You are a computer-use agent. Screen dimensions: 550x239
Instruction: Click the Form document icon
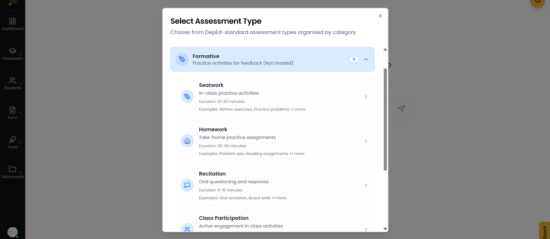[x=12, y=110]
